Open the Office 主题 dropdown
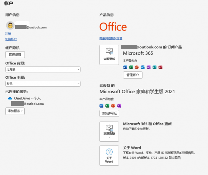This screenshot has height=175, width=208. [x=43, y=84]
